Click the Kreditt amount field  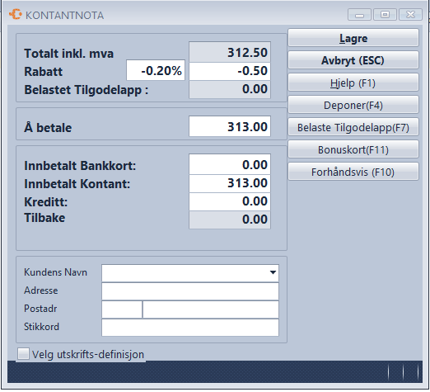[230, 201]
